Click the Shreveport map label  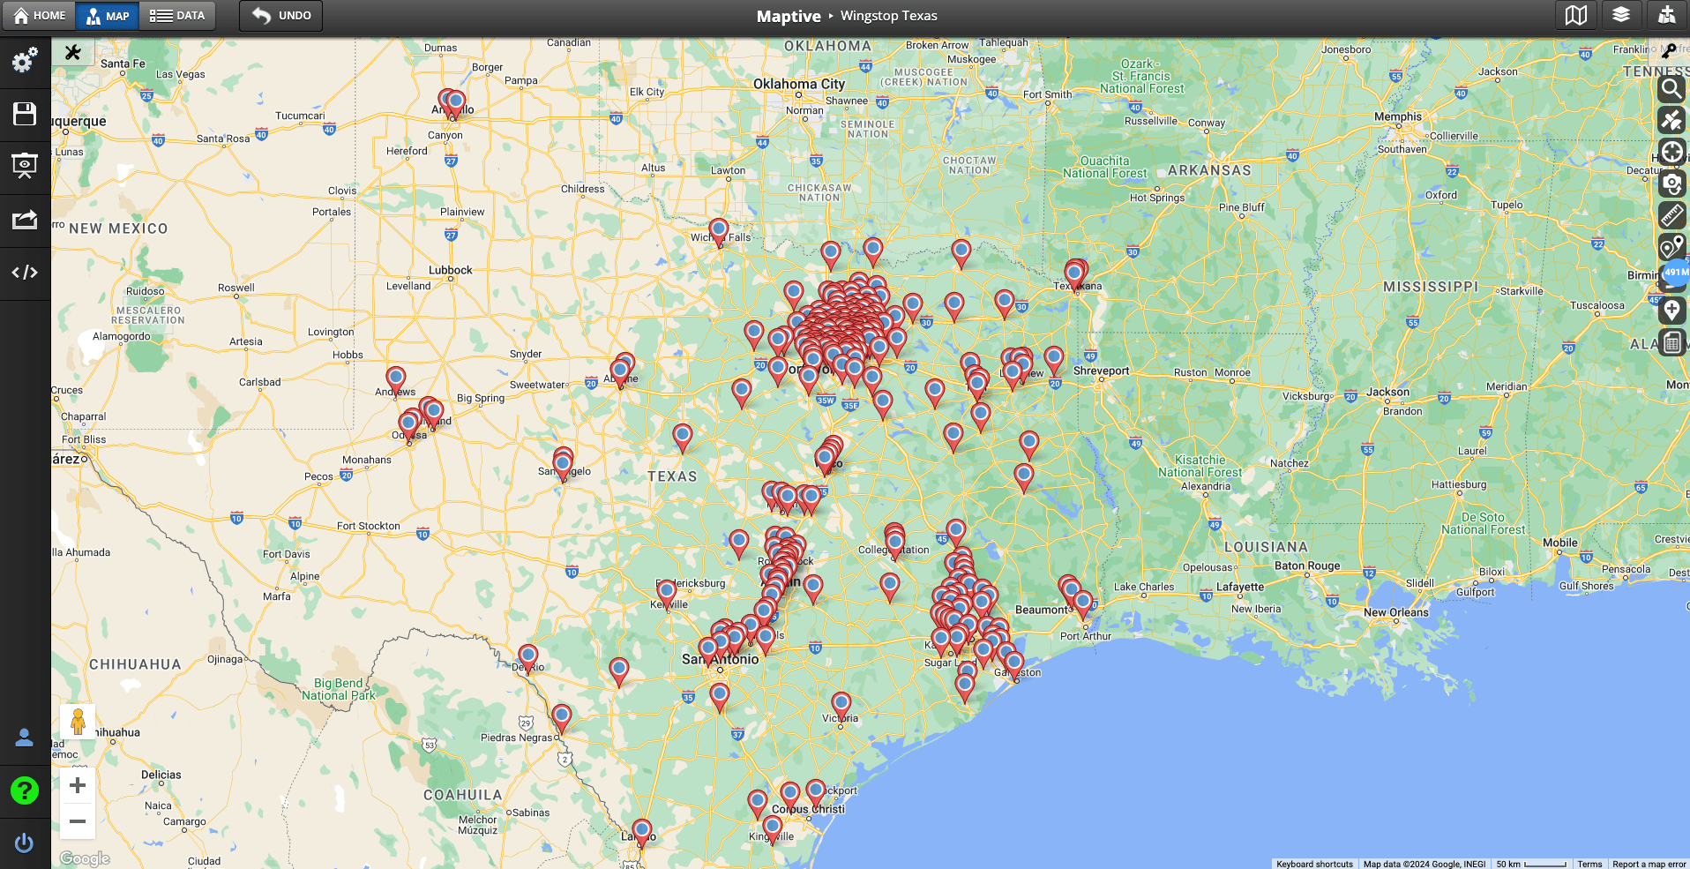pos(1101,371)
